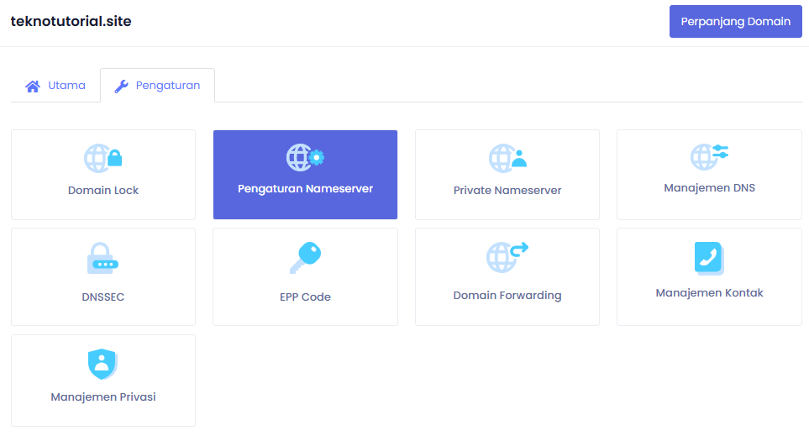Click the Private Nameserver globe-person icon
The image size is (809, 436).
click(507, 159)
